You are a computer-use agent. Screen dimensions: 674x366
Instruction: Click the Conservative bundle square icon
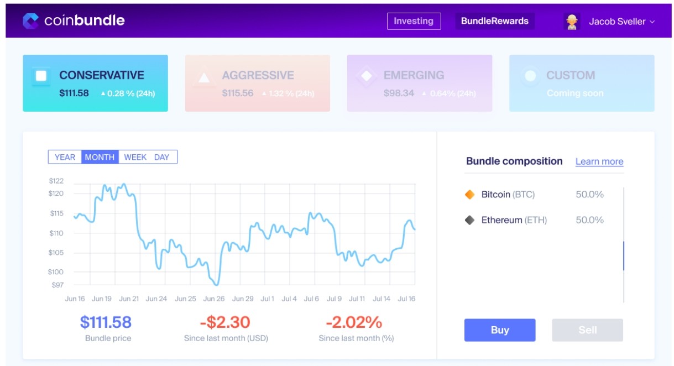pyautogui.click(x=41, y=76)
